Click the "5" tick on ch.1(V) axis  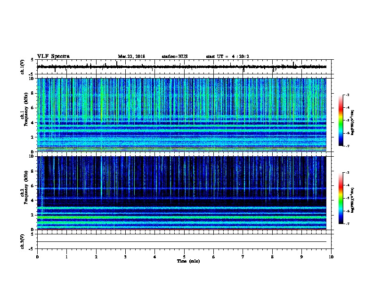[32, 60]
